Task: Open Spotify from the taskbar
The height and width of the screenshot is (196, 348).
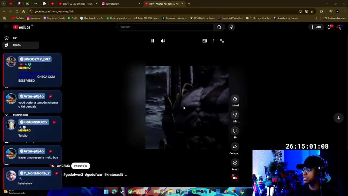Action: coord(194,192)
